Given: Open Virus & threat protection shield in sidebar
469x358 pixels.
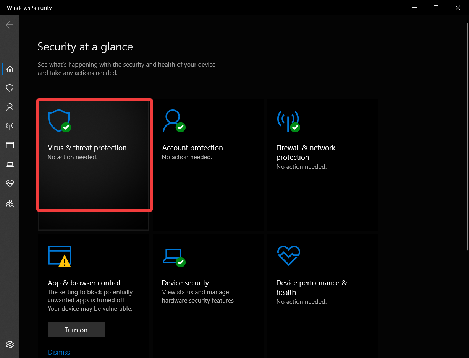Looking at the screenshot, I should [10, 88].
